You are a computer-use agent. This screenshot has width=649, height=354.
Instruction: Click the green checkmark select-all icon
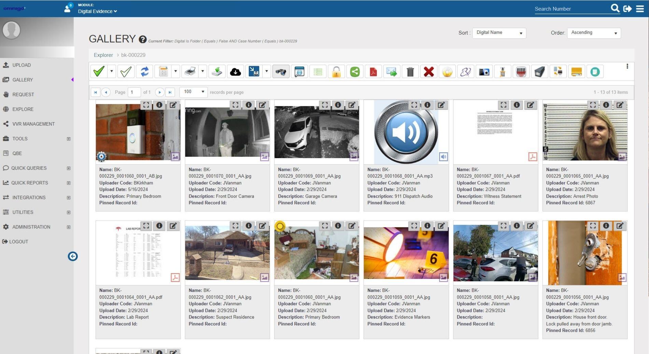(x=99, y=71)
